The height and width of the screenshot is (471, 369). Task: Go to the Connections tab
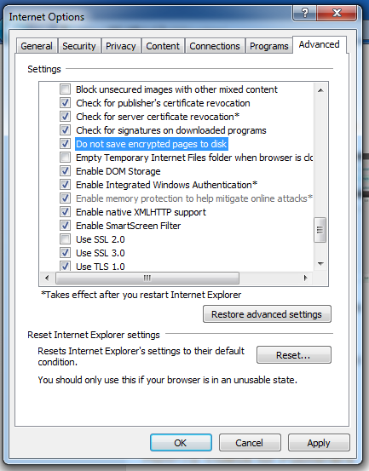click(215, 46)
